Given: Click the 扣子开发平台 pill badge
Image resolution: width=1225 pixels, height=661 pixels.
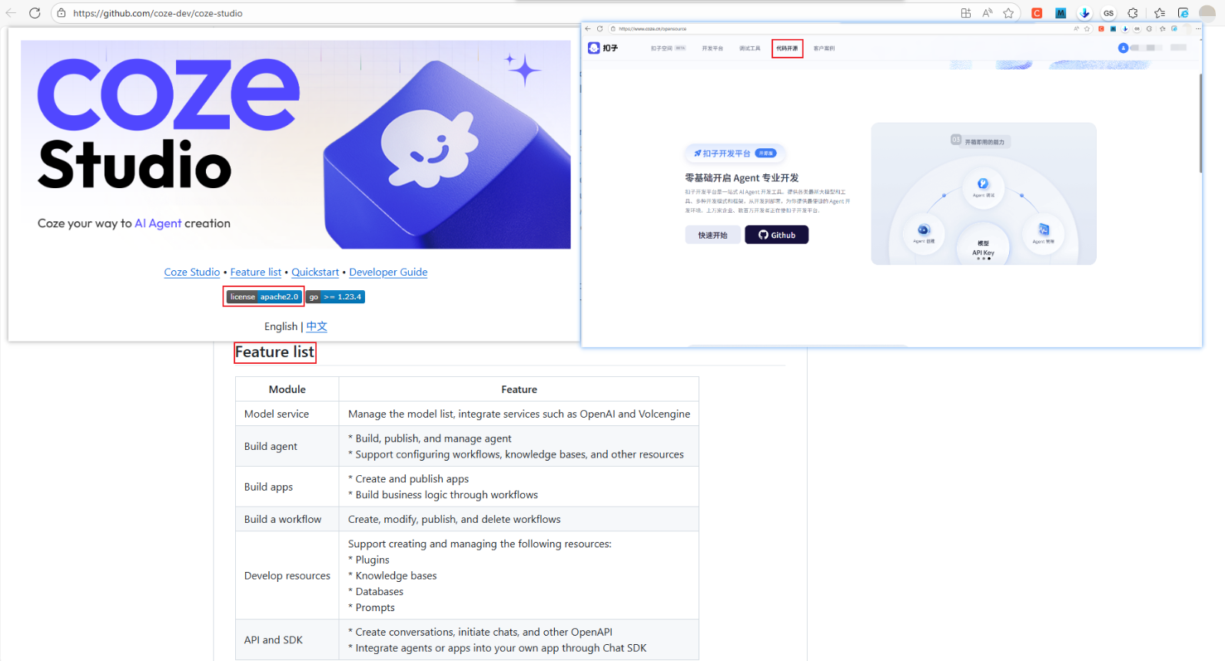Looking at the screenshot, I should click(x=735, y=154).
